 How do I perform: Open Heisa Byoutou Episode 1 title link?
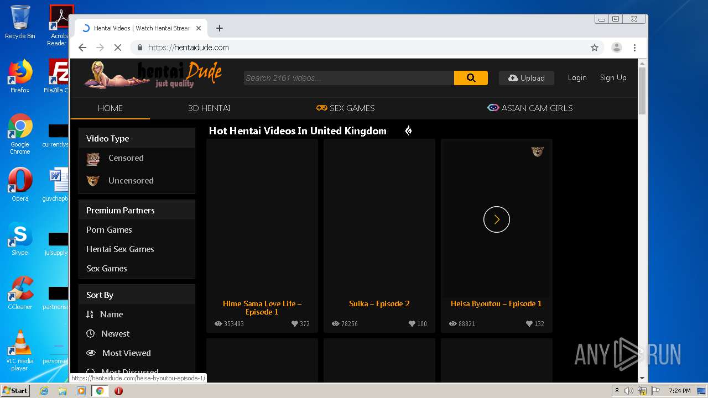pos(496,304)
